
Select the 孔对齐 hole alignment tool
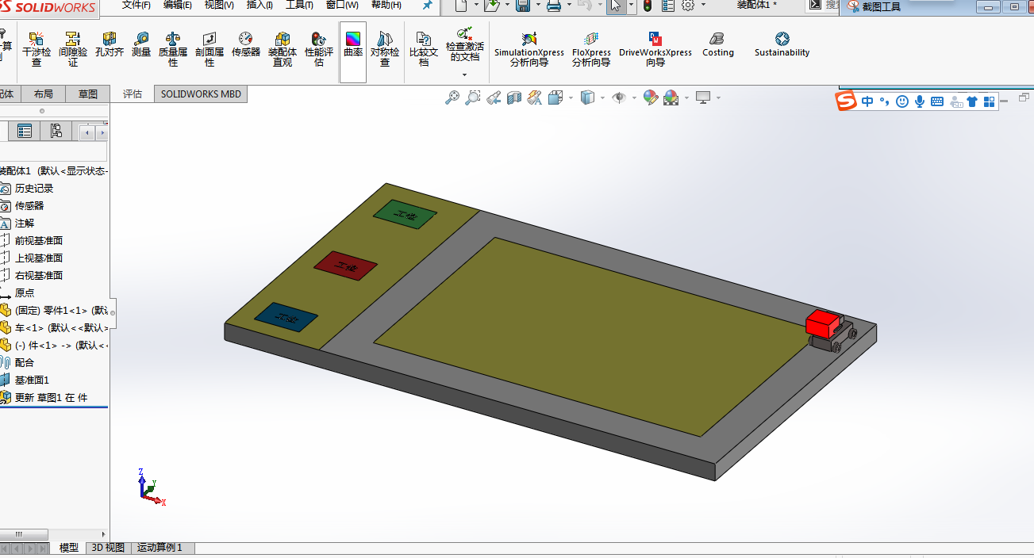[110, 44]
